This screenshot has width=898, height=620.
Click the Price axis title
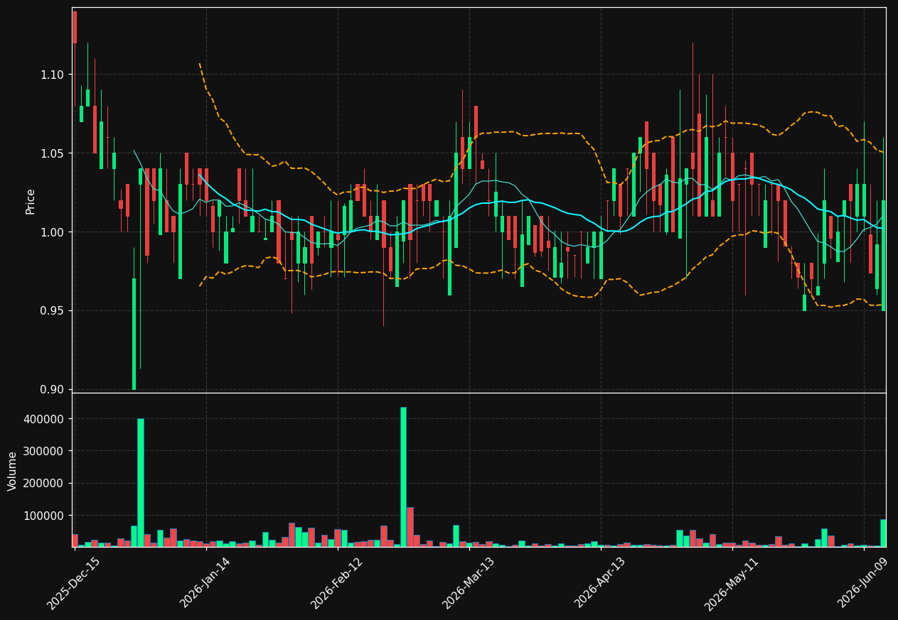pyautogui.click(x=31, y=202)
